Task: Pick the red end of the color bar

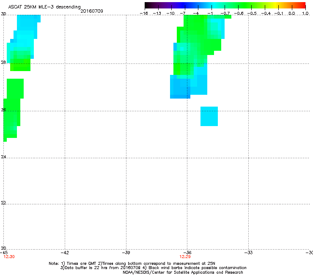Action: coord(302,5)
